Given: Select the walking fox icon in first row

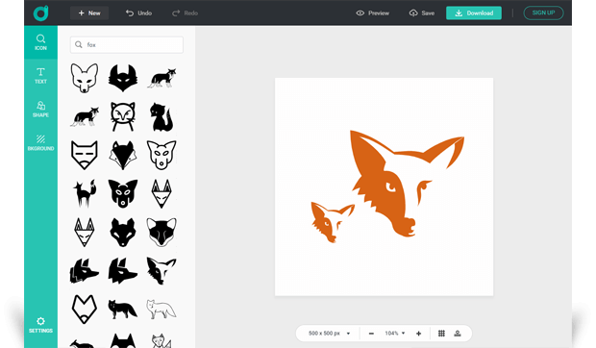Looking at the screenshot, I should pyautogui.click(x=161, y=78).
